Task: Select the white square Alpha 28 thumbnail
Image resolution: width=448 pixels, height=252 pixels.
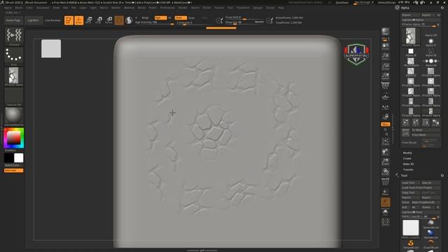Action: (x=411, y=52)
